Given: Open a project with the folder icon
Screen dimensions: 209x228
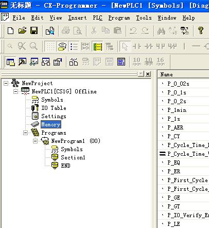Looking at the screenshot, I should (22, 30).
